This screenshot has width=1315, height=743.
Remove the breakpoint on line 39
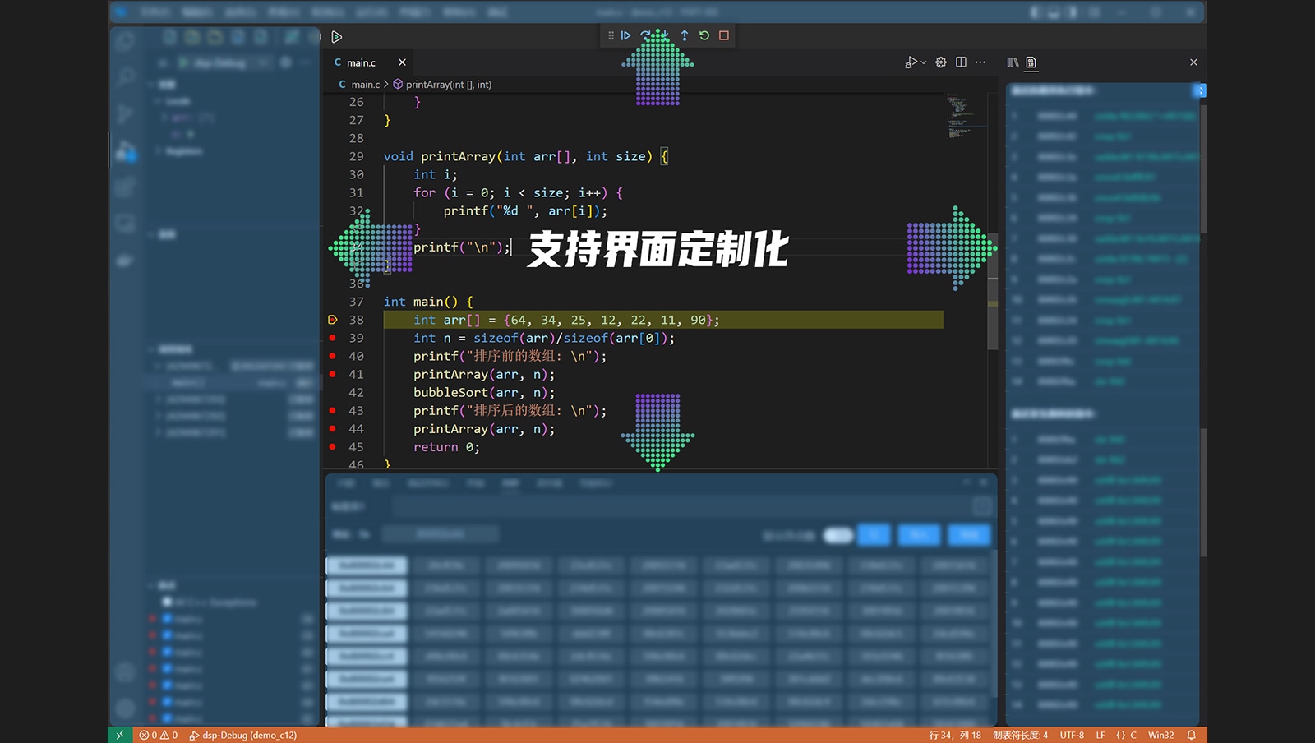(332, 338)
